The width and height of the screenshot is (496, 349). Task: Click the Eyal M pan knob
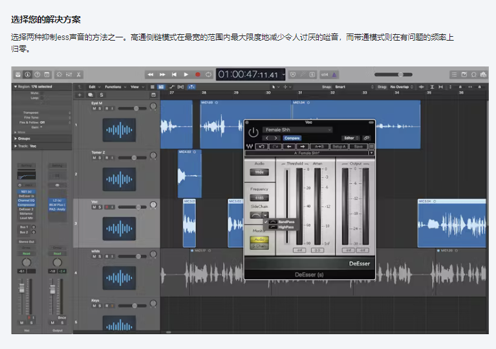point(153,106)
